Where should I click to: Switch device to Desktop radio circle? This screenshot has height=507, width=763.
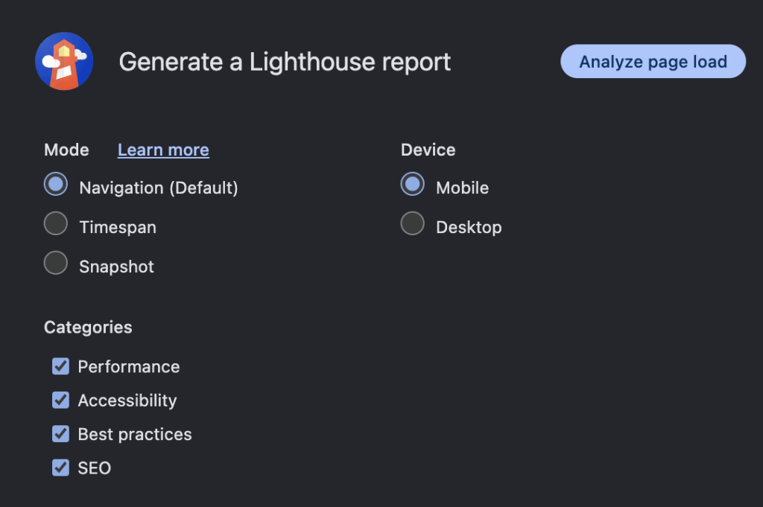[x=413, y=224]
